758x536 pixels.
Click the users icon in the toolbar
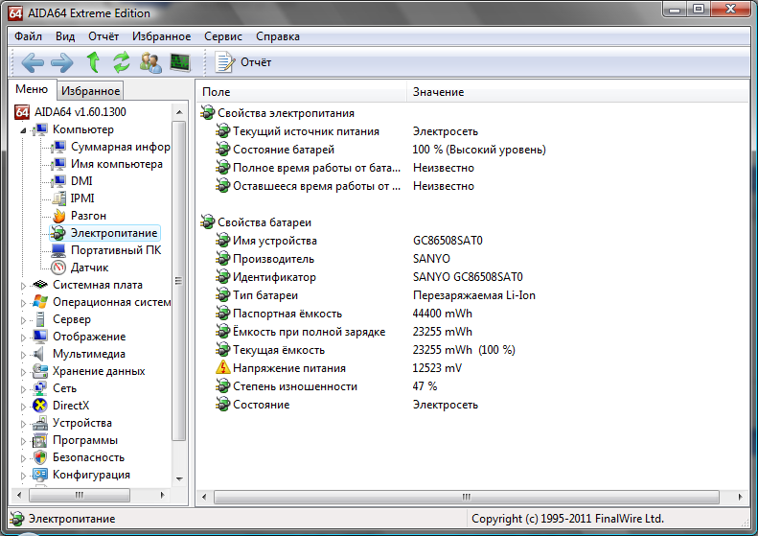[150, 62]
